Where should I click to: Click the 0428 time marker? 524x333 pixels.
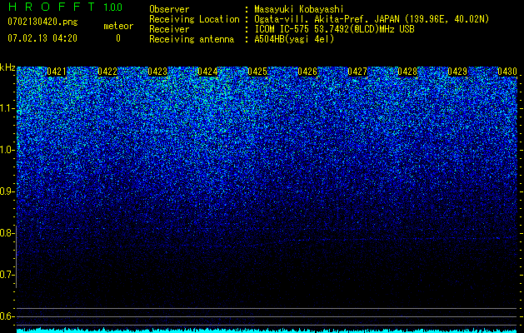(407, 72)
